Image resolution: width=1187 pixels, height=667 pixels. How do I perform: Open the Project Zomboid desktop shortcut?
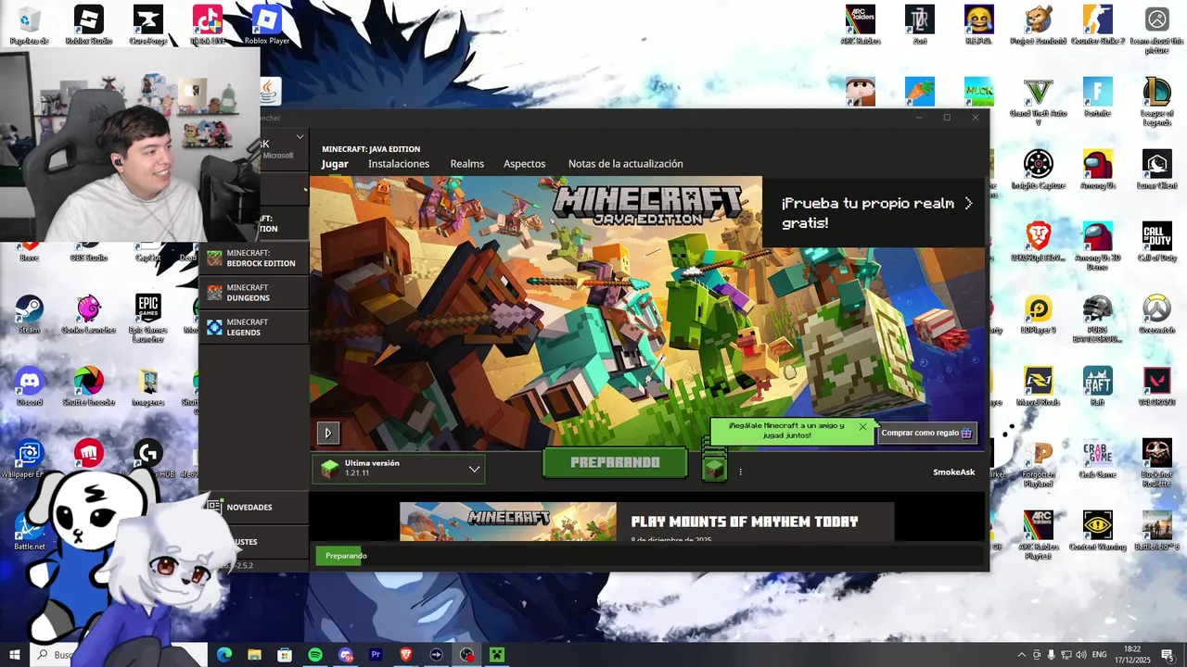click(1039, 25)
